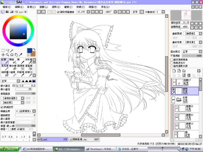Choose the 筆 brush tool

(x=21, y=61)
